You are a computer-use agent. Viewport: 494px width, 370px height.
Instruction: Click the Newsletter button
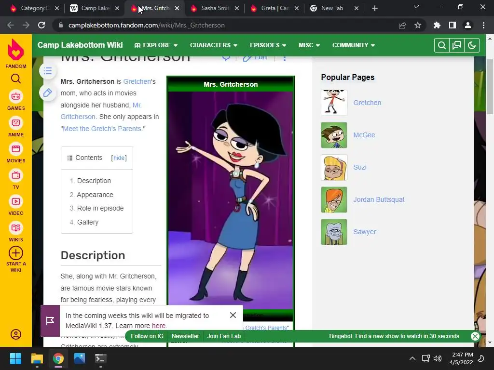pyautogui.click(x=185, y=336)
